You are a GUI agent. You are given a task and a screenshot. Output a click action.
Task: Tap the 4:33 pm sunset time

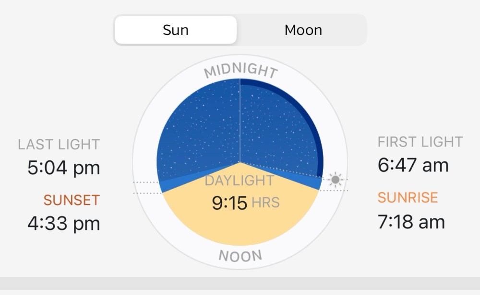pos(62,224)
